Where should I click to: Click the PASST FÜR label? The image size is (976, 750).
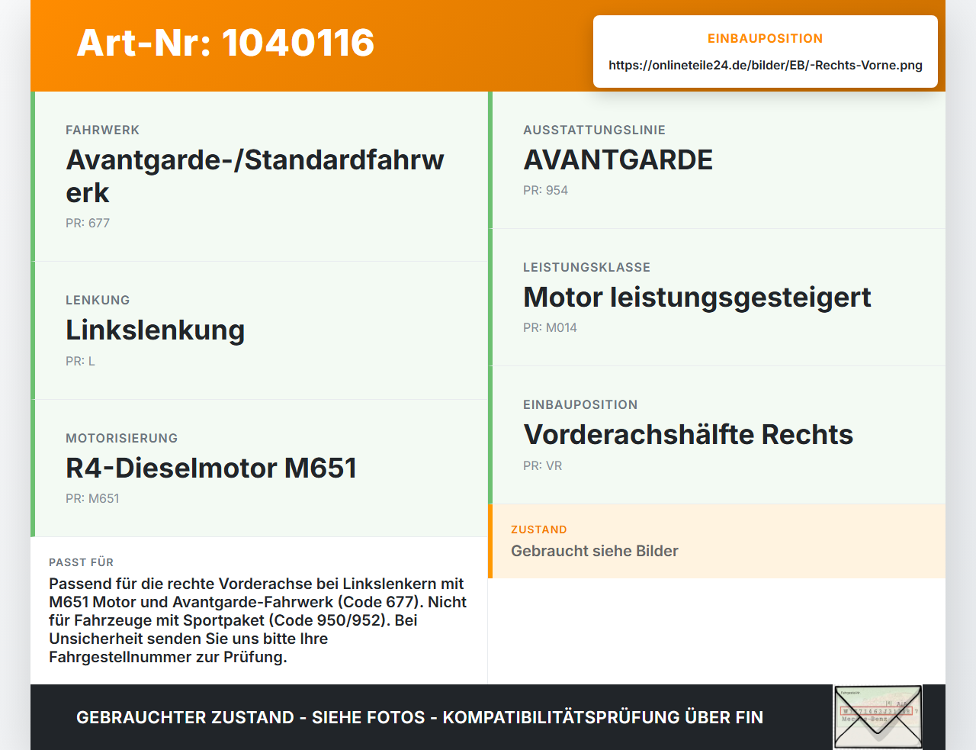[x=81, y=562]
